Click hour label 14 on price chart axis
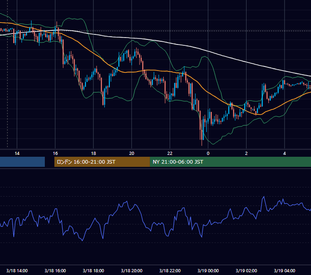 pyautogui.click(x=17, y=154)
